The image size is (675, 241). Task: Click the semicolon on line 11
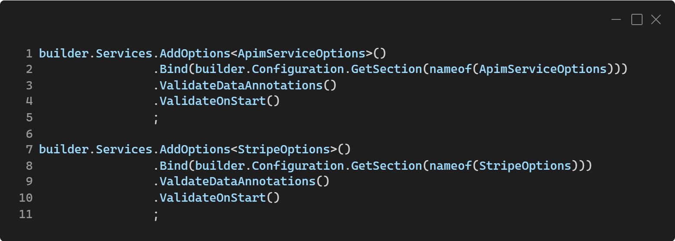[156, 214]
